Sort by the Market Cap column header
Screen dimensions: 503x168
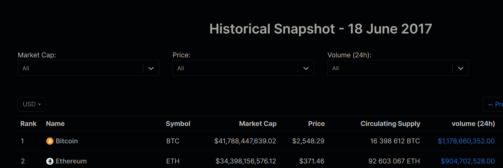258,124
